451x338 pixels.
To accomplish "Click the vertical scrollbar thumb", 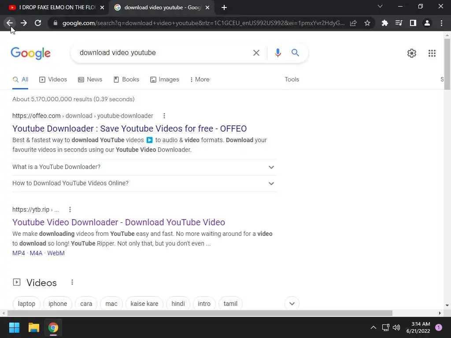I will pyautogui.click(x=447, y=64).
